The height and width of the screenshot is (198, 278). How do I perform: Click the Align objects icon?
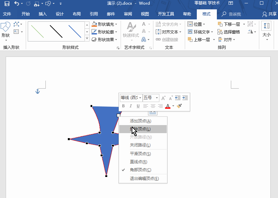click(x=220, y=39)
